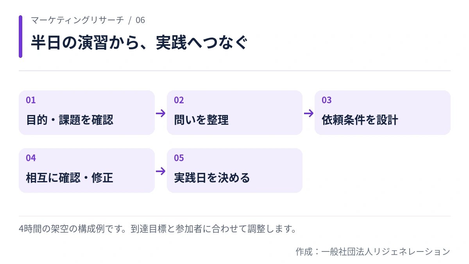Select the step number 01 label
The image size is (469, 264).
[31, 100]
